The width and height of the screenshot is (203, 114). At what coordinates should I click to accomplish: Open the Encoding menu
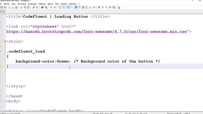click(x=22, y=4)
